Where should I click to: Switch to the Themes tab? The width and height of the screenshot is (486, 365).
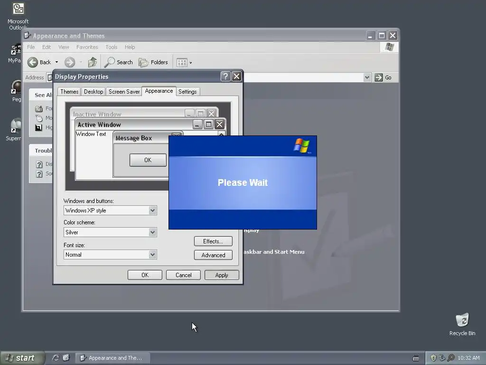[x=69, y=92]
